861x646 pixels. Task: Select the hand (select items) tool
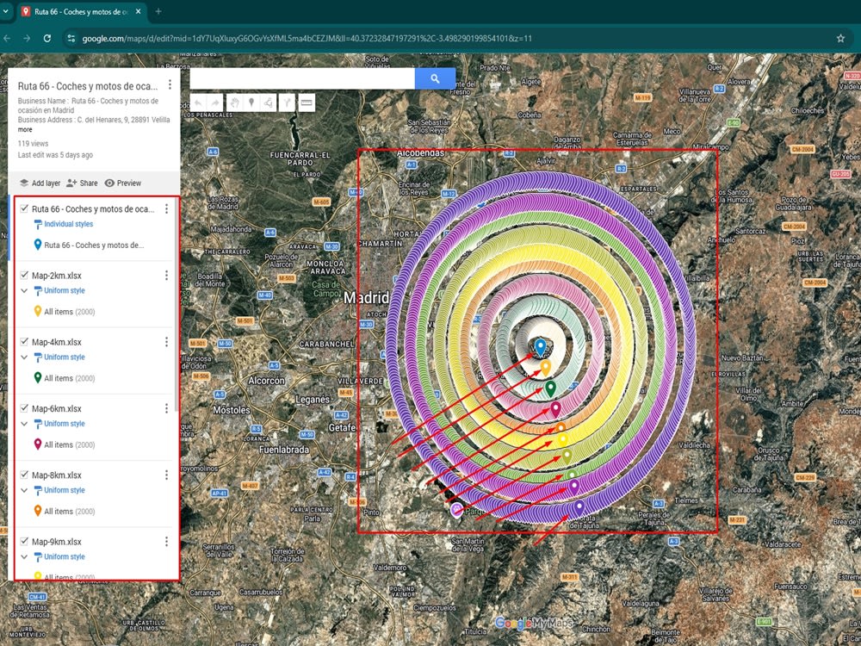point(234,102)
